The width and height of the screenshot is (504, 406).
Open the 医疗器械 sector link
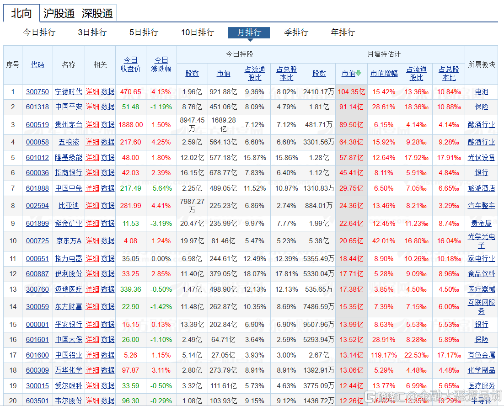pos(482,289)
